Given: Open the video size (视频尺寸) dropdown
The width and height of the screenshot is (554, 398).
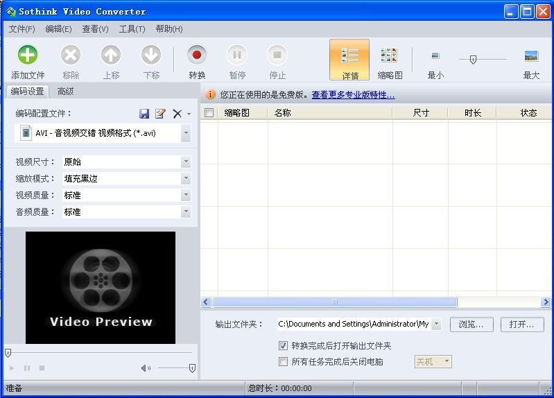Looking at the screenshot, I should (186, 162).
